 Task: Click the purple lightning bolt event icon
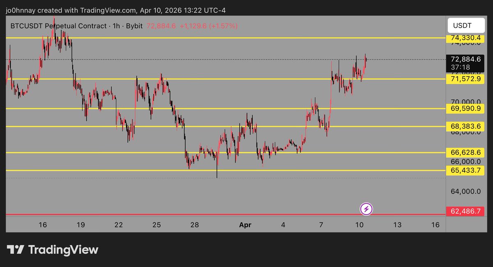[366, 209]
